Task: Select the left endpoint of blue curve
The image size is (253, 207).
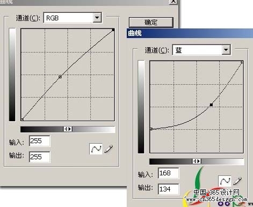Action: [x=151, y=129]
